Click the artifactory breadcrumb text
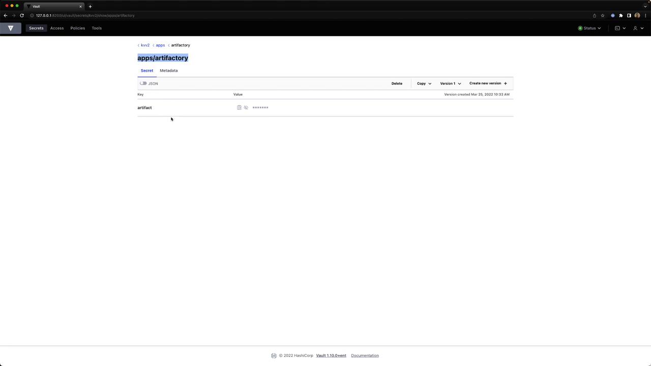651x366 pixels. click(x=181, y=45)
